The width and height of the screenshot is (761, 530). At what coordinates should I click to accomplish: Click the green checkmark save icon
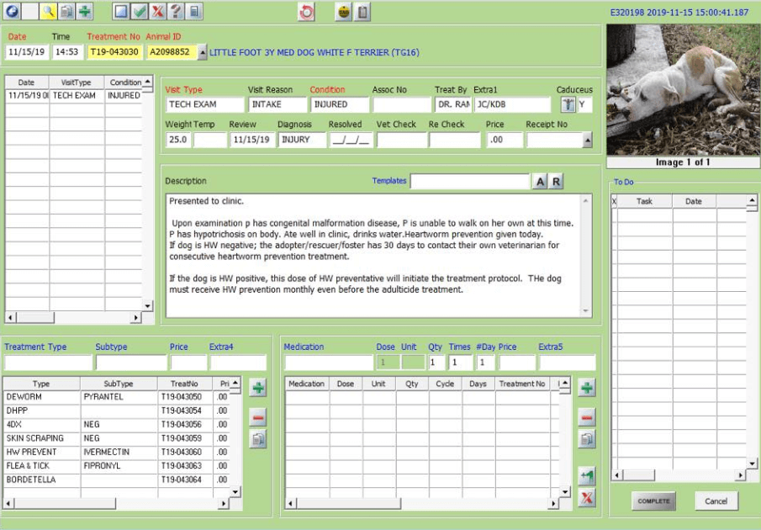(x=140, y=12)
